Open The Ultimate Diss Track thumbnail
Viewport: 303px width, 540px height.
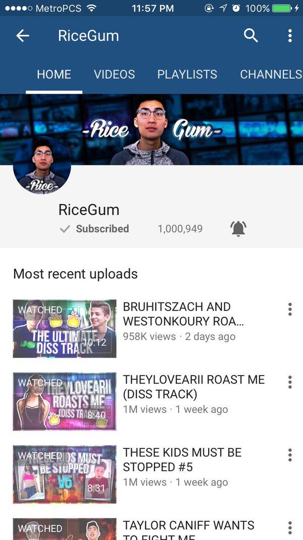tap(65, 328)
